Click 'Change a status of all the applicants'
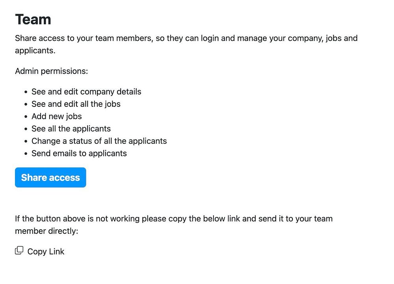Screen dimensions: 394x284 tap(99, 141)
